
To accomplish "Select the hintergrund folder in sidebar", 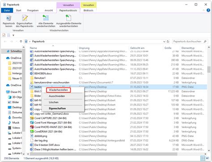I will click(x=15, y=73).
